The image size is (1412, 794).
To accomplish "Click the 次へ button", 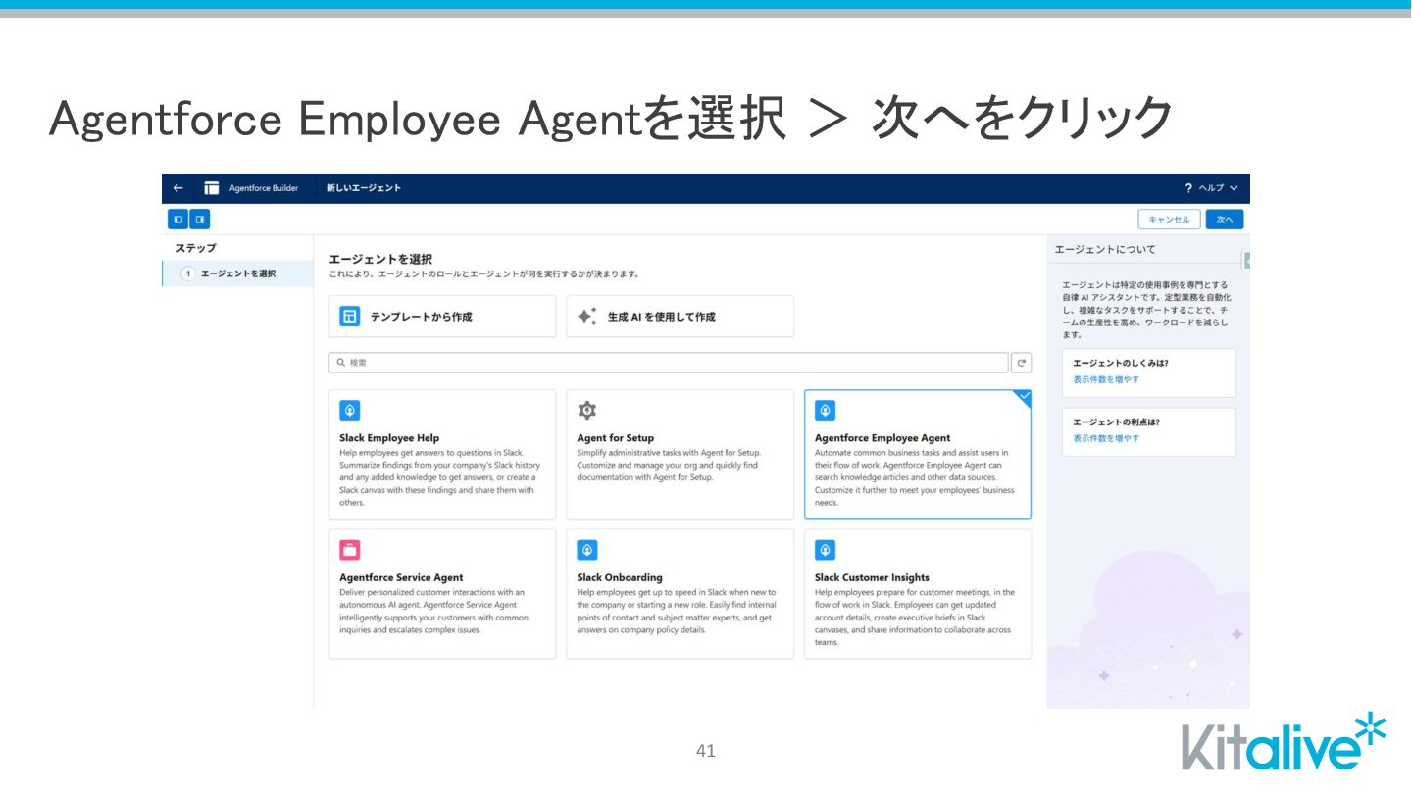I will point(1225,220).
